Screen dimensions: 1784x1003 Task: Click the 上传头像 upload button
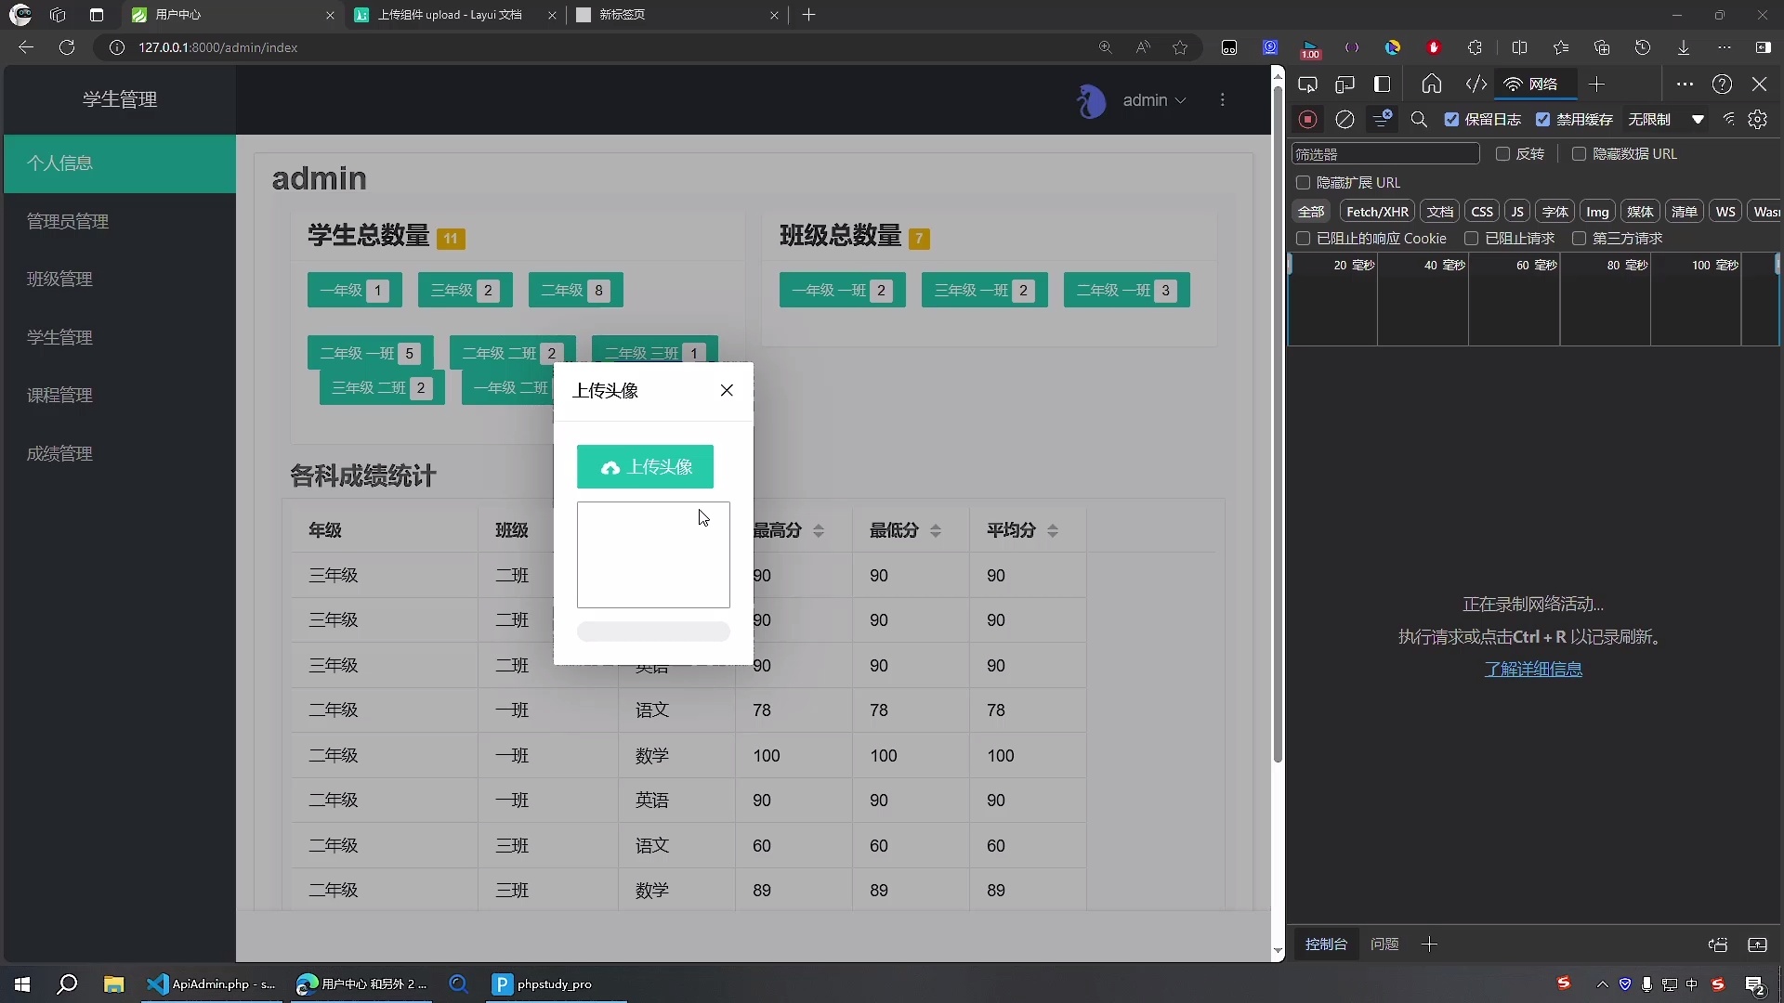click(x=646, y=467)
